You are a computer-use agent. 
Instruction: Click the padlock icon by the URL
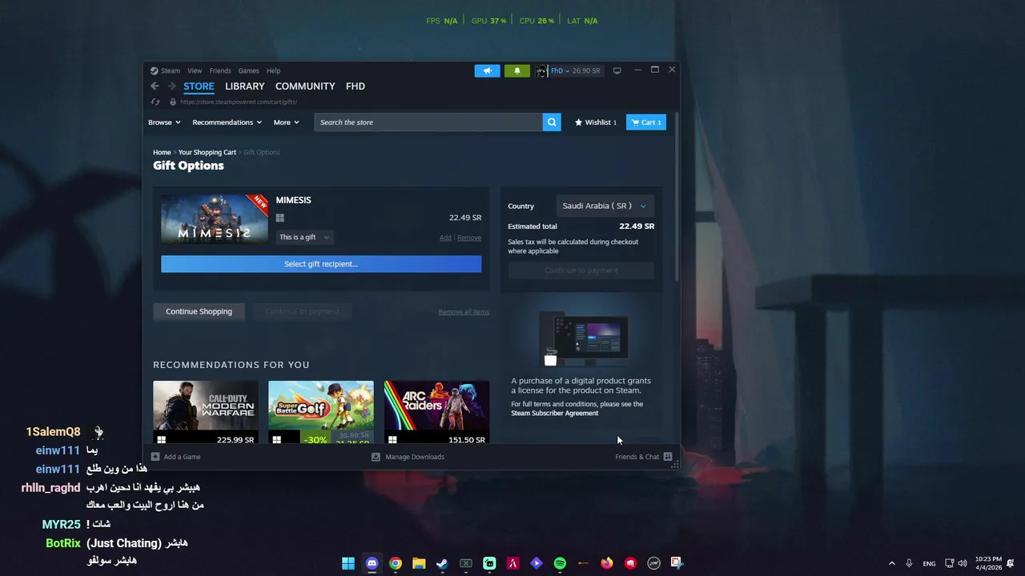(173, 102)
